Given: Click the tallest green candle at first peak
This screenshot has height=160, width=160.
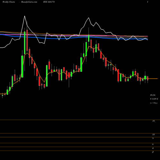Looking at the screenshot, I should coord(25,43).
